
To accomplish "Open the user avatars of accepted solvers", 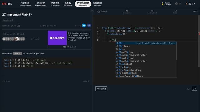I will pos(14,39).
